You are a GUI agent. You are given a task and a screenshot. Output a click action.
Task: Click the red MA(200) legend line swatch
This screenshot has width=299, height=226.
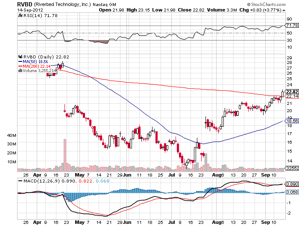[20, 66]
